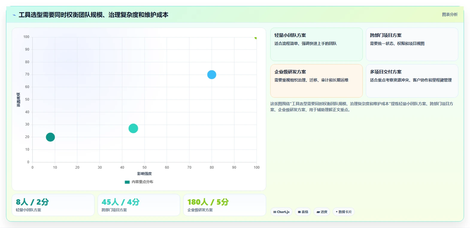Open the 轻量小团队方案 card
Image resolution: width=470 pixels, height=228 pixels.
tap(316, 44)
